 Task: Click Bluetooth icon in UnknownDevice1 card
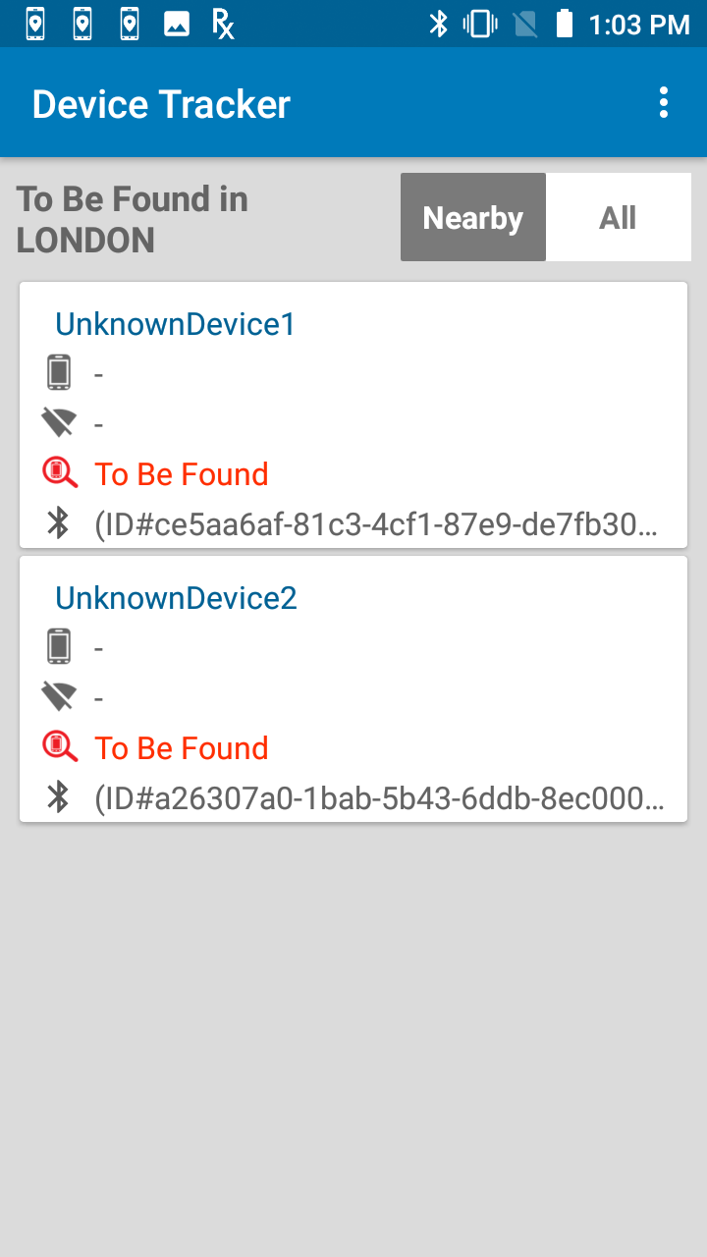[x=59, y=523]
